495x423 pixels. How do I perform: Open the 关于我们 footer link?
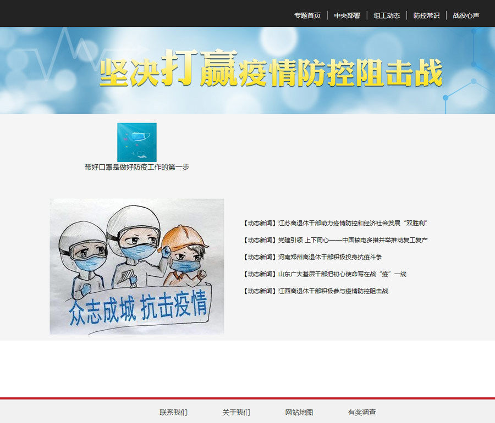(x=236, y=412)
